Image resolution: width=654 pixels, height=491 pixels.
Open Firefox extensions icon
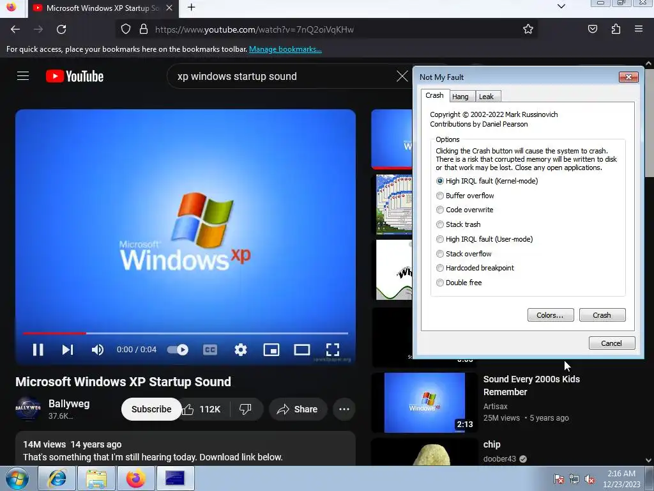click(x=616, y=29)
